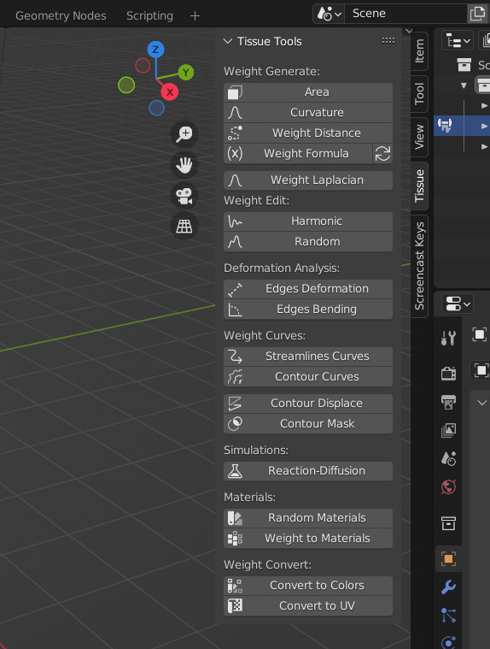490x649 pixels.
Task: Open the View Layer properties tab
Action: pos(448,430)
